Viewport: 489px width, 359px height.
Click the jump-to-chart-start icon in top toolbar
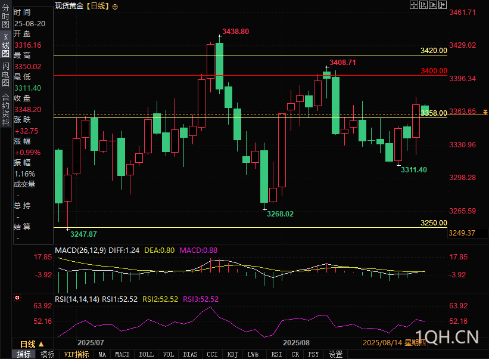(x=423, y=5)
